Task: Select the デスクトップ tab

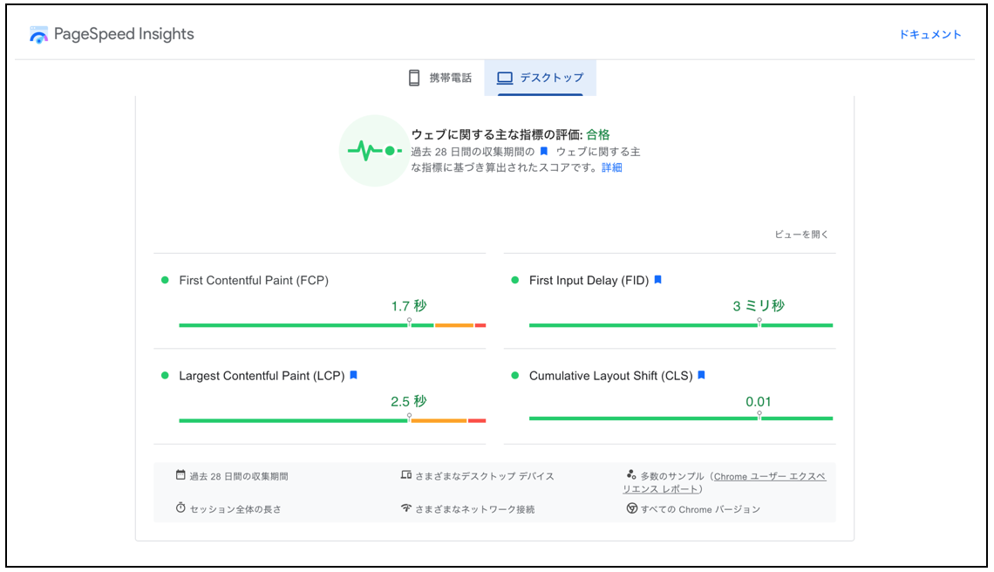Action: pyautogui.click(x=541, y=78)
